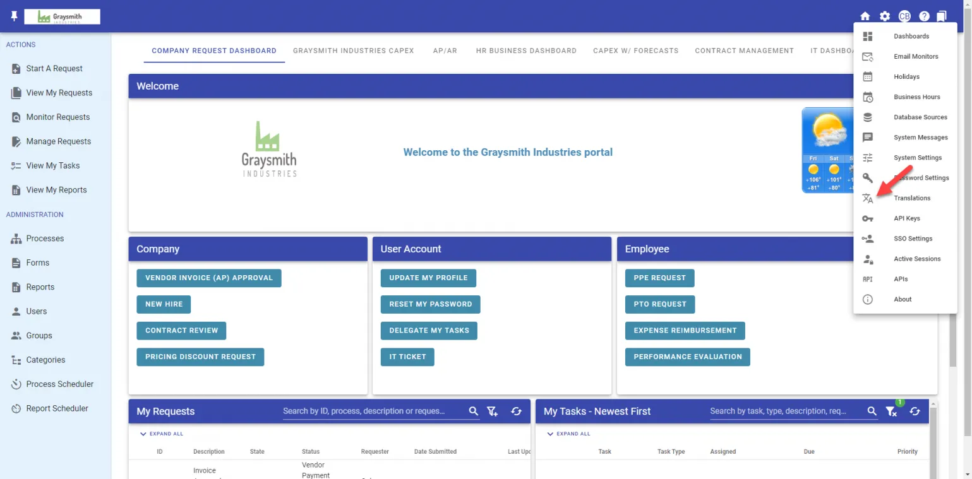Viewport: 972px width, 479px height.
Task: Open the settings gear icon
Action: (885, 16)
